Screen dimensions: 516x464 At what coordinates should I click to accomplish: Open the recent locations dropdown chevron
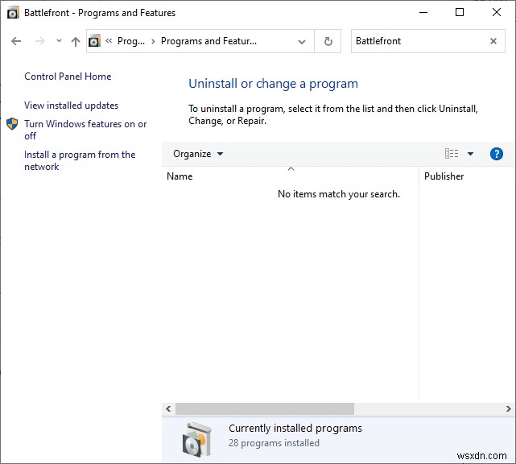coord(59,41)
